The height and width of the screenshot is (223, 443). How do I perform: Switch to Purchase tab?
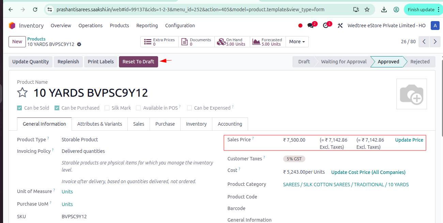coord(165,124)
